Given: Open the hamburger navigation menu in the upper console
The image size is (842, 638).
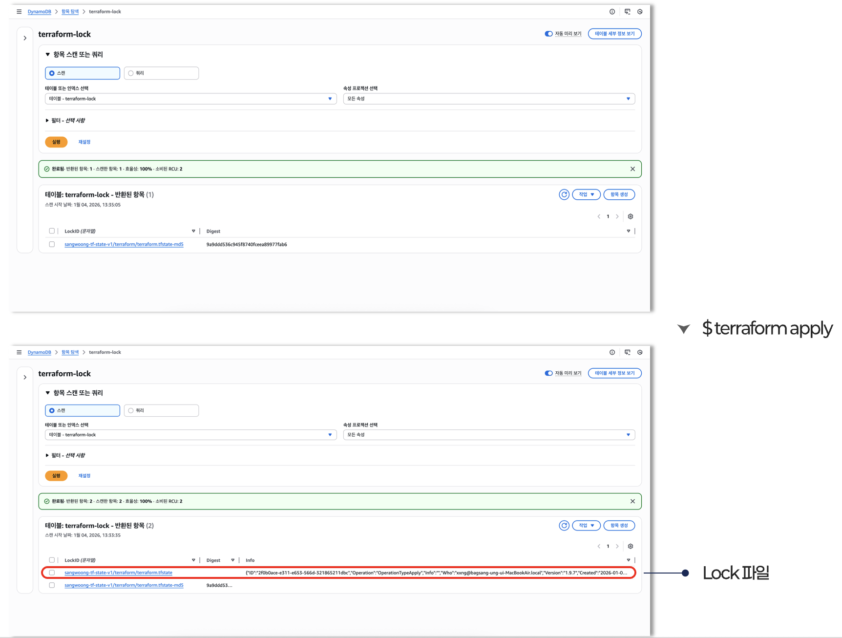Looking at the screenshot, I should click(x=19, y=12).
